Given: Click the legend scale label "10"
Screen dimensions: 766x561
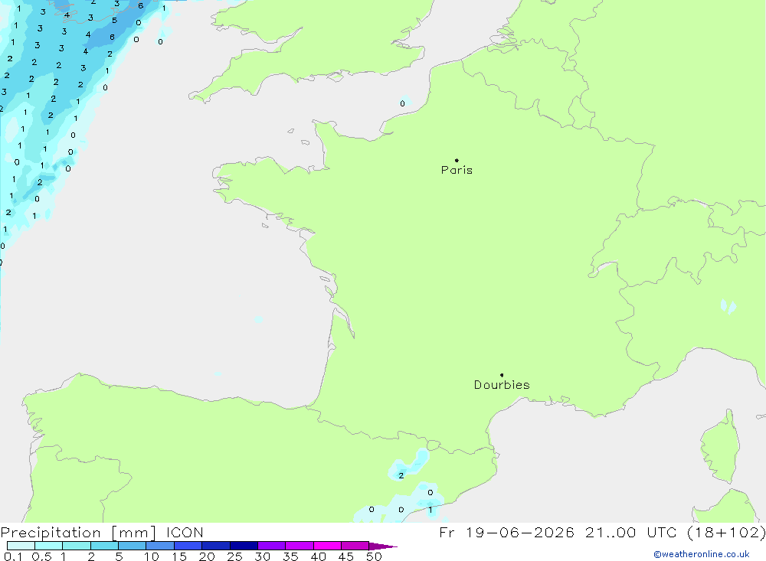Looking at the screenshot, I should 151,556.
